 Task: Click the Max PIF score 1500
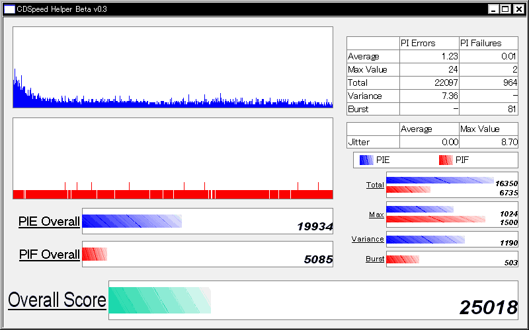[509, 222]
